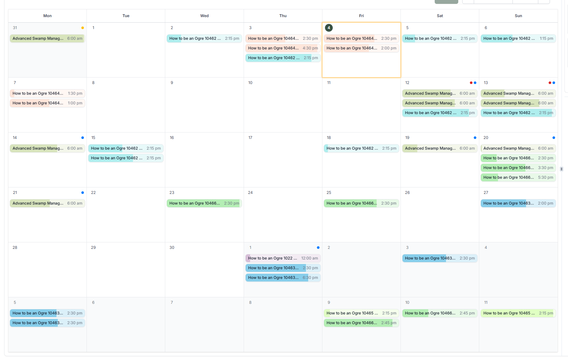Open the 4:30 pm Ogre event on Thursday the 3rd
The height and width of the screenshot is (361, 568).
(x=283, y=48)
